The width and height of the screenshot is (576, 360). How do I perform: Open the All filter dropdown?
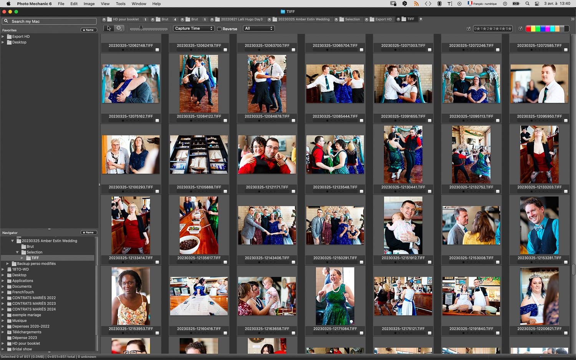click(259, 28)
